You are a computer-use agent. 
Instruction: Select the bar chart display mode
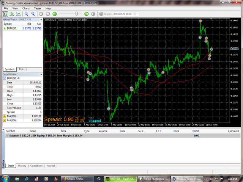click(5, 14)
